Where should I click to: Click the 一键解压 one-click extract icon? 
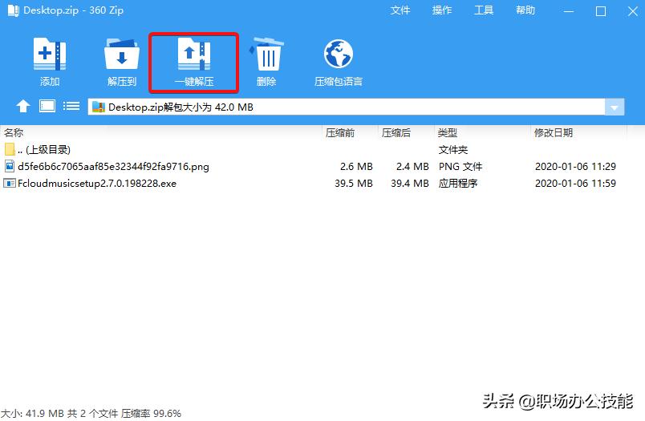(x=194, y=54)
